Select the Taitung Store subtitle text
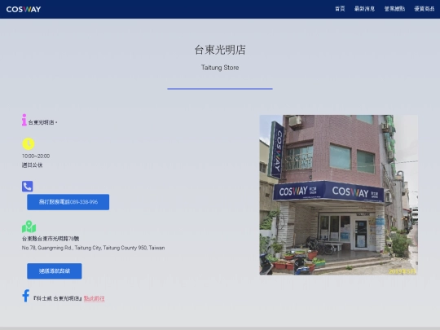 220,68
